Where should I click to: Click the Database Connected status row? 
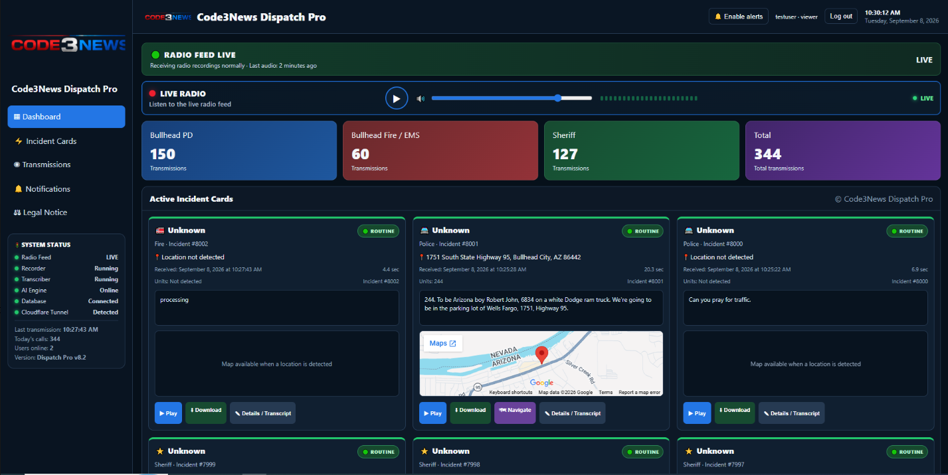[66, 301]
